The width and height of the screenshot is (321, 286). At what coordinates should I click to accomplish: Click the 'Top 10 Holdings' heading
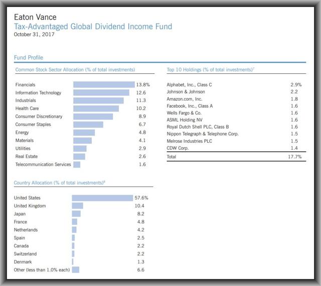tap(211, 70)
